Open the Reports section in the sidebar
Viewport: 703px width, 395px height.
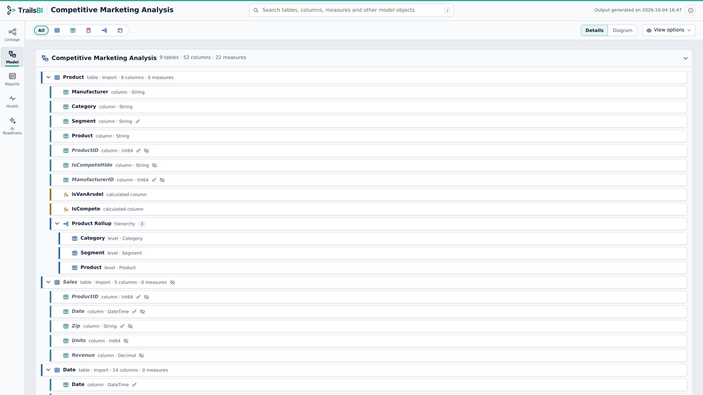pyautogui.click(x=12, y=79)
